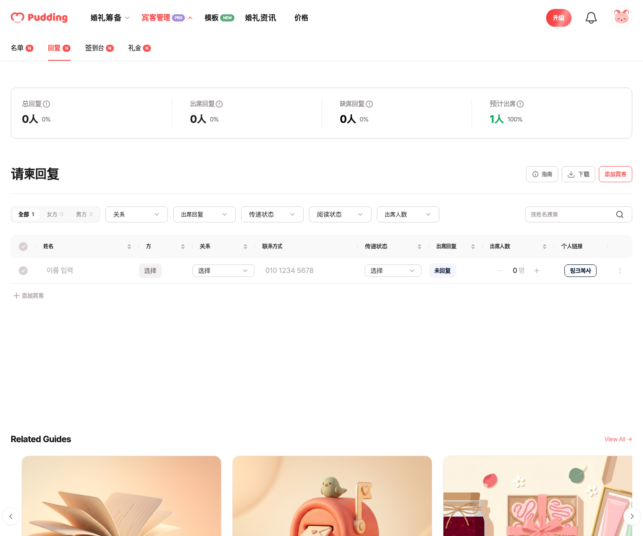Viewport: 643px width, 536px height.
Task: Filter to 全部 guests
Action: point(26,214)
